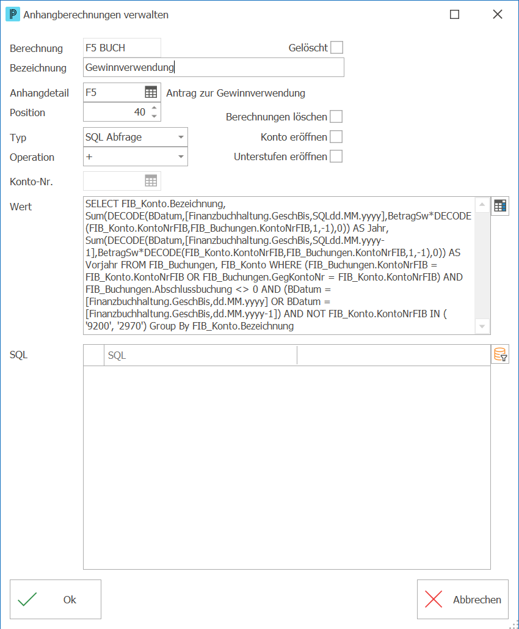519x629 pixels.
Task: Click inside the Wert SQL query text
Action: point(278,265)
